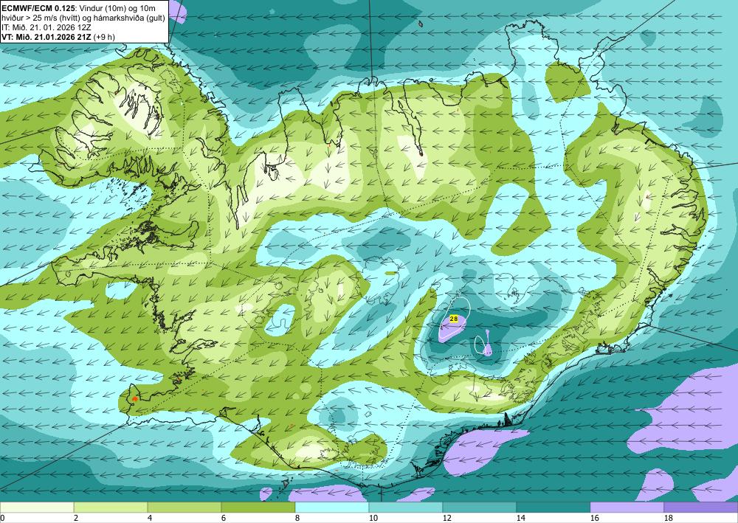Image resolution: width=738 pixels, height=523 pixels.
Task: Click the light green 2–4 legend swatch
Action: (111, 507)
